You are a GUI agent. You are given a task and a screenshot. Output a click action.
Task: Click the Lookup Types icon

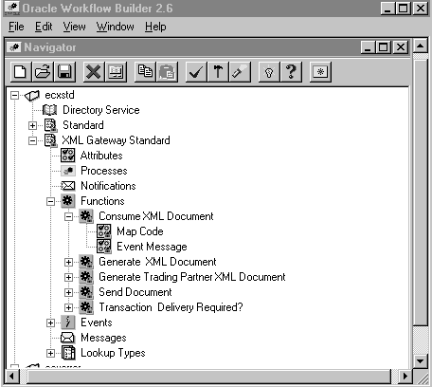tap(68, 353)
